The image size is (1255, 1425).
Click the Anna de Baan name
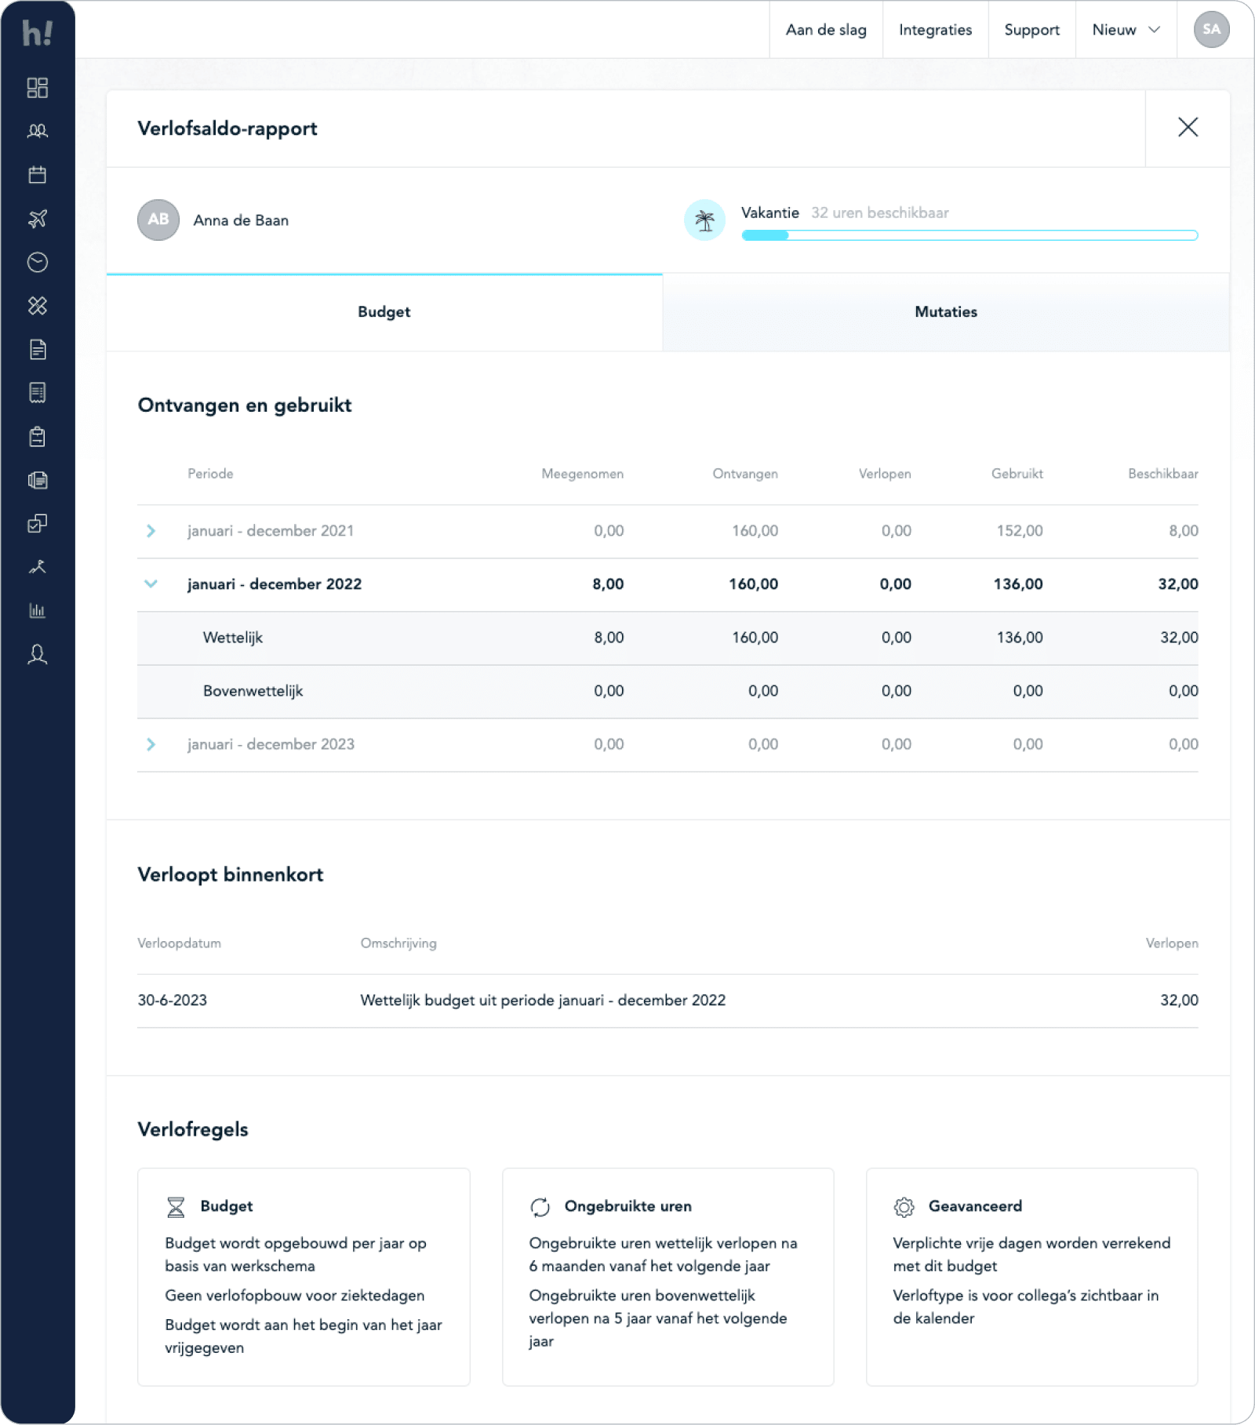pyautogui.click(x=241, y=220)
